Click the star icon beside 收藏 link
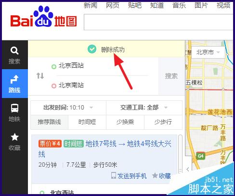This screenshot has width=235, height=196. [x=155, y=175]
